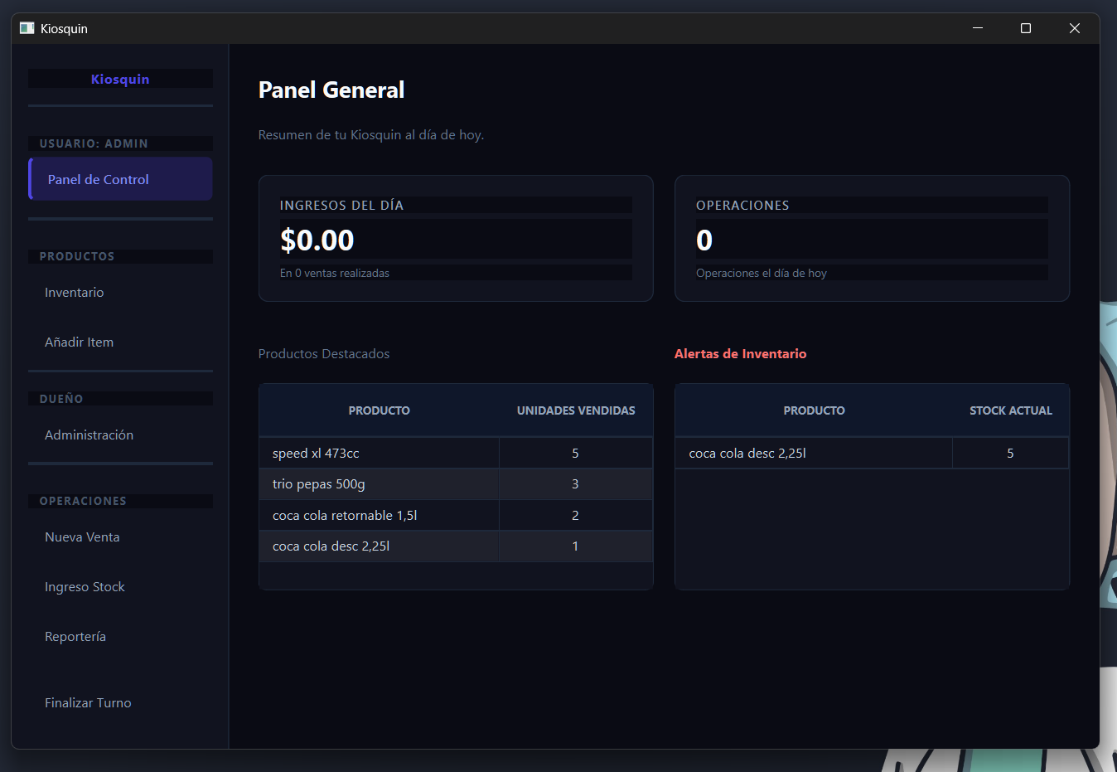Start a Nueva Venta
The height and width of the screenshot is (772, 1117).
tap(82, 537)
